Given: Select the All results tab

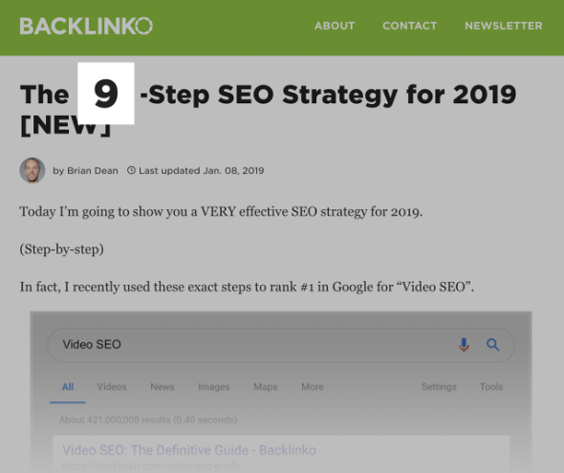Looking at the screenshot, I should (x=68, y=387).
